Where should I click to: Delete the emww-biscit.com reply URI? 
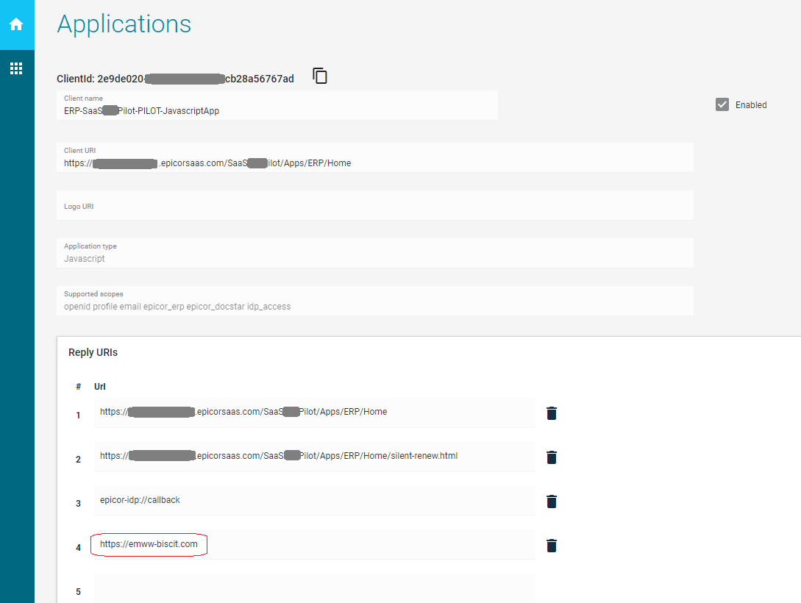[552, 546]
